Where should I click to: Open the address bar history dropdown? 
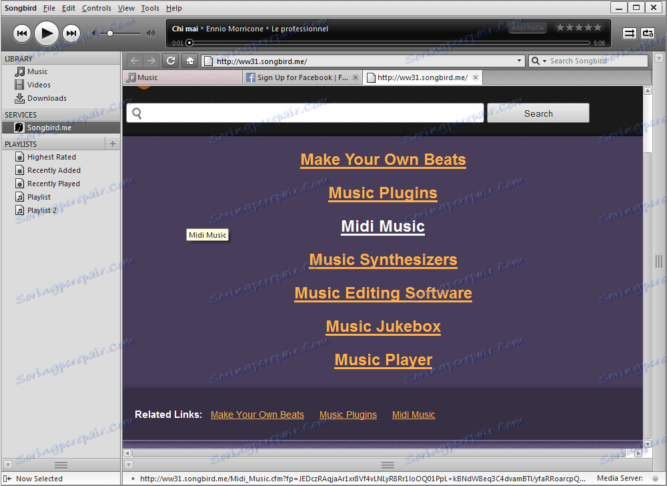tap(519, 61)
